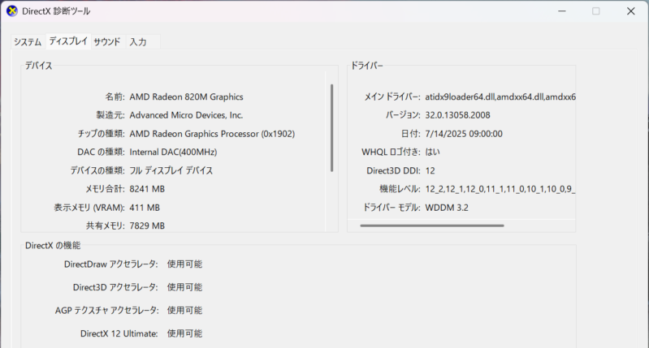Click the チップの種類: label
The image size is (649, 348).
click(x=101, y=134)
